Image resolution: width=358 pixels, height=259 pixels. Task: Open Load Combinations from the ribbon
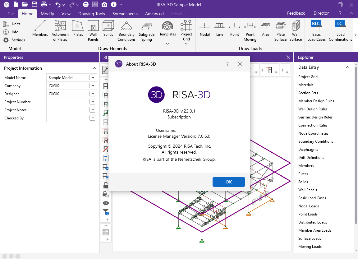[340, 31]
